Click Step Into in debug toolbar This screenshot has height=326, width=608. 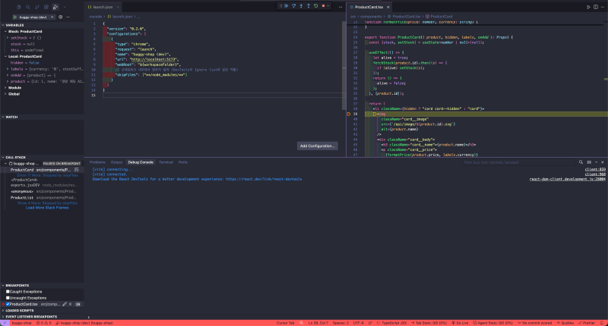click(x=301, y=6)
